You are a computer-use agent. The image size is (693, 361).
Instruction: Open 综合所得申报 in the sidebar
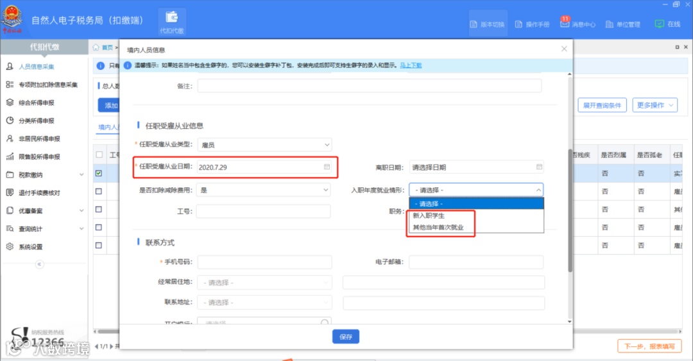tap(36, 103)
